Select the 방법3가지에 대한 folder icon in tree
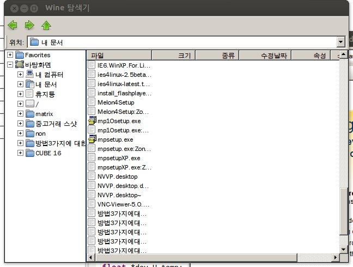This screenshot has width=353, height=267. pos(30,143)
